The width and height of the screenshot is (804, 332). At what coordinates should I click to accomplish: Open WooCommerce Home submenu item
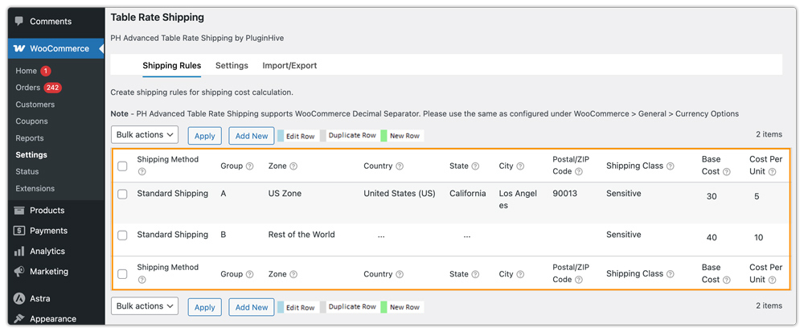point(27,71)
